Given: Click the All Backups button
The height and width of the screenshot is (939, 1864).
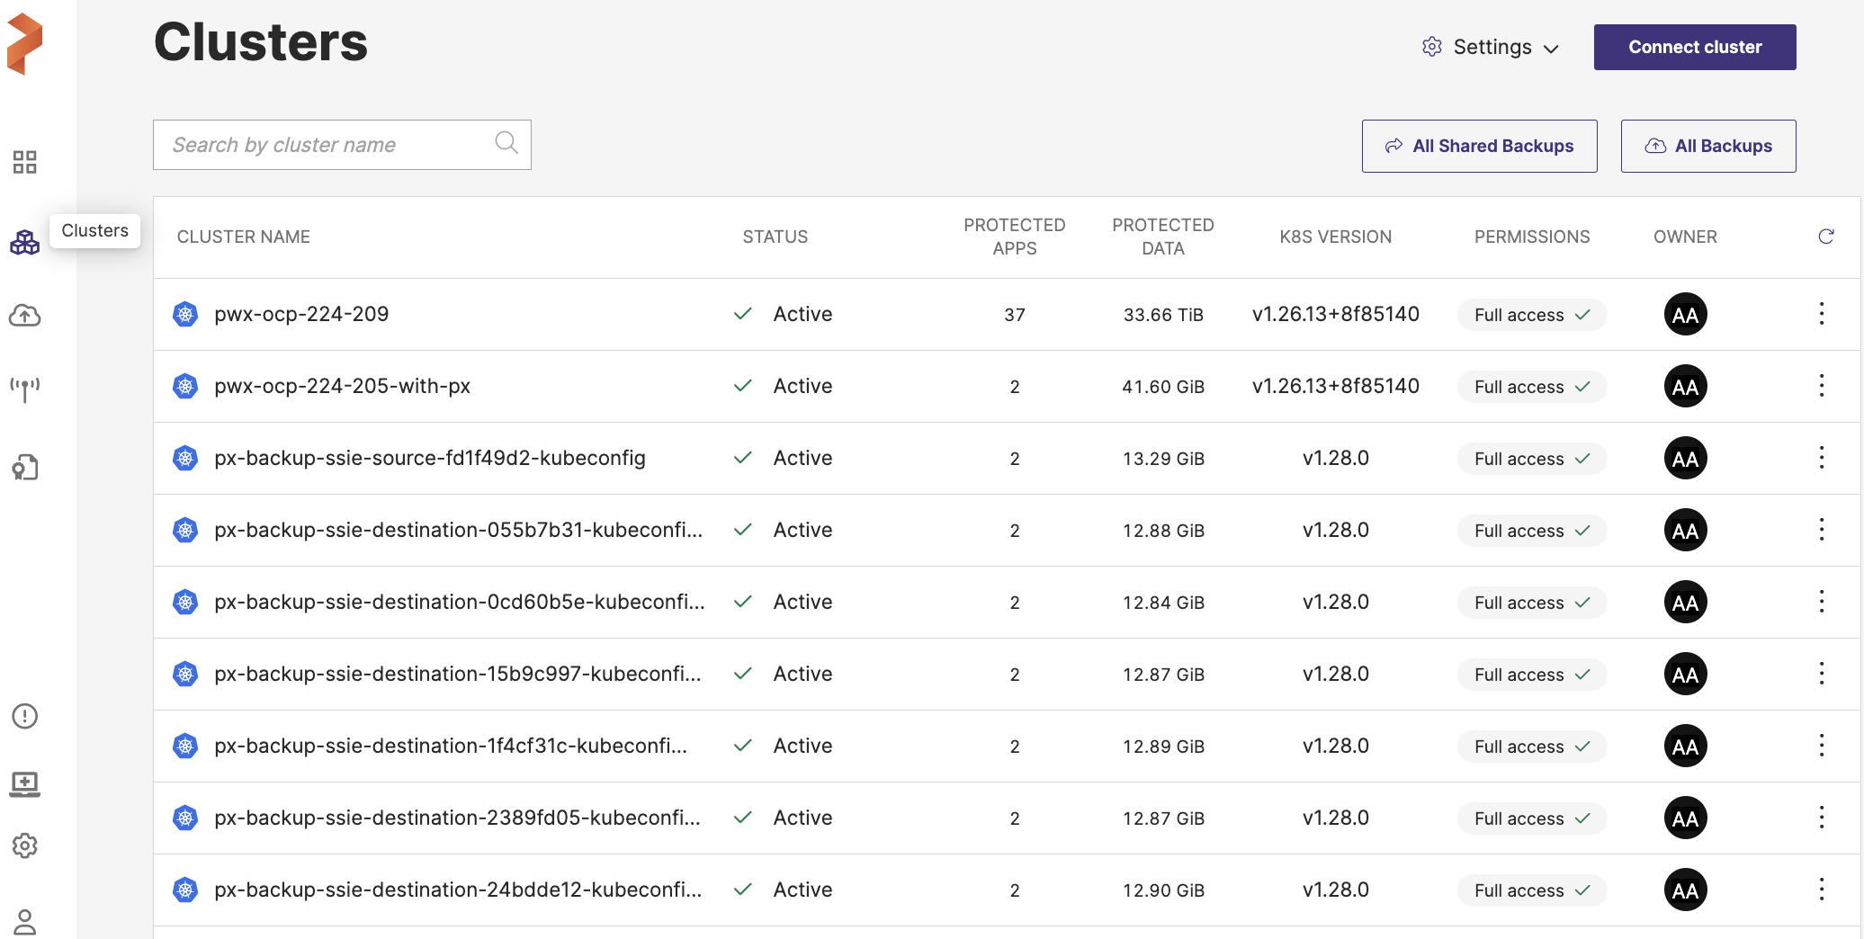Looking at the screenshot, I should (1707, 146).
